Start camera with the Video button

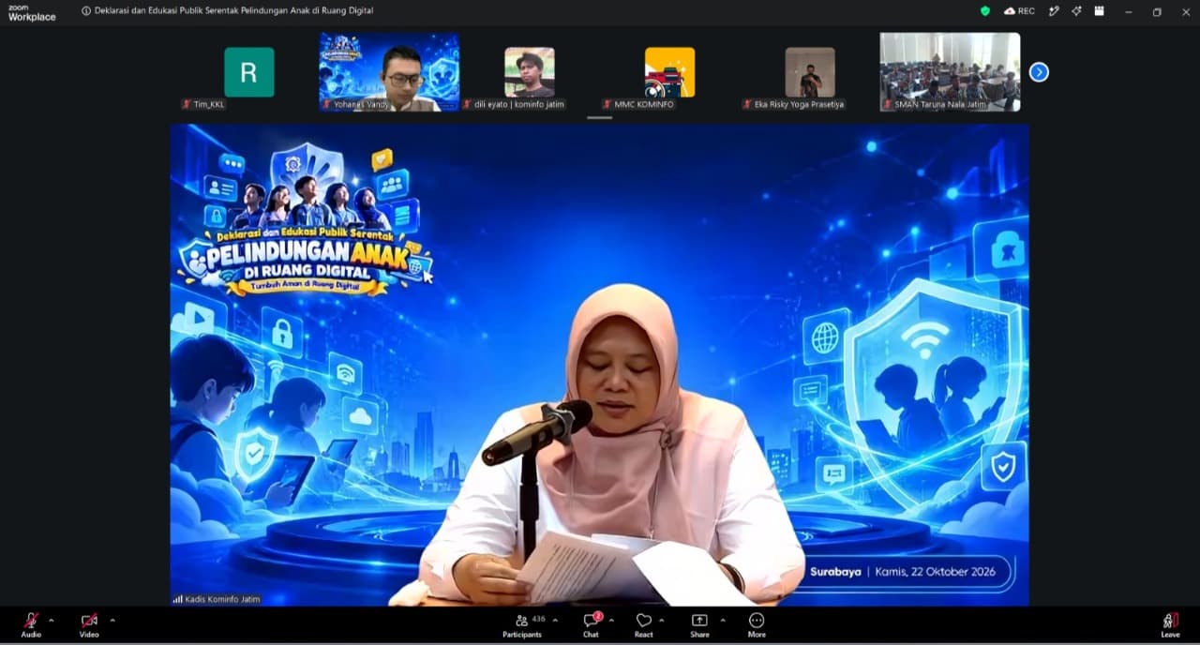(89, 625)
